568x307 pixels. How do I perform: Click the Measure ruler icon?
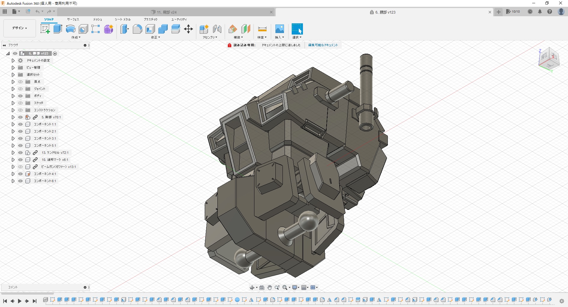point(262,29)
